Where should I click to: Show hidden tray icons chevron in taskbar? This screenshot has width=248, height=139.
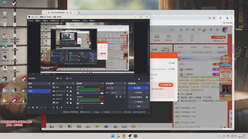pos(219,136)
